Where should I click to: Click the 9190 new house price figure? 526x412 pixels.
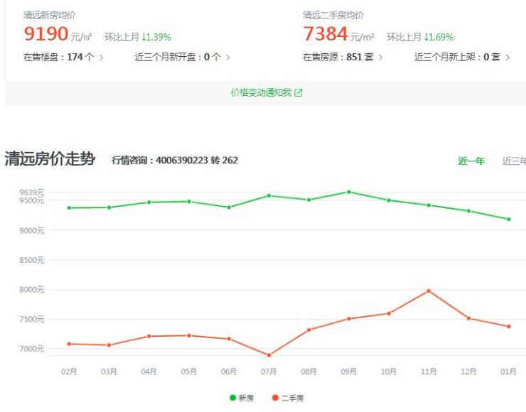coord(46,34)
